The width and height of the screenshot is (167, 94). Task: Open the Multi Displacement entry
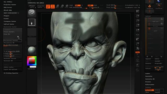click(x=11, y=13)
